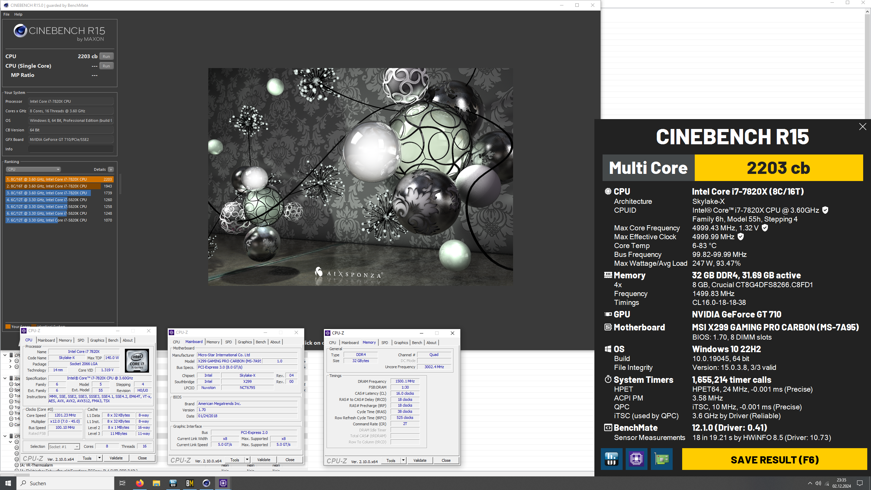The width and height of the screenshot is (871, 490).
Task: Select Memory tab in first CPU-Z window
Action: click(65, 340)
